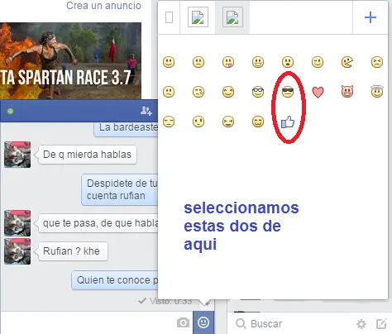Click avatar beside De q mierda hablas
Screen dimensions: 392x334
pyautogui.click(x=17, y=155)
